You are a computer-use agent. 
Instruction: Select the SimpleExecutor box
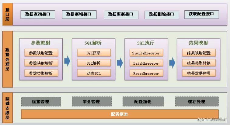tap(146, 52)
